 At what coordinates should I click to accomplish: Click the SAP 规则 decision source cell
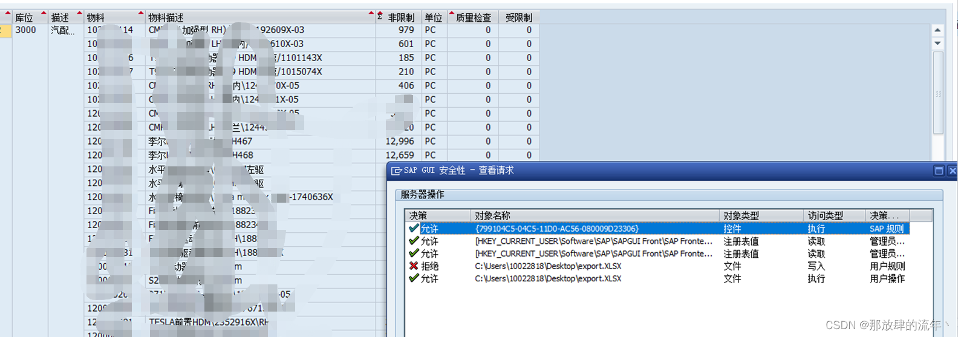point(887,229)
